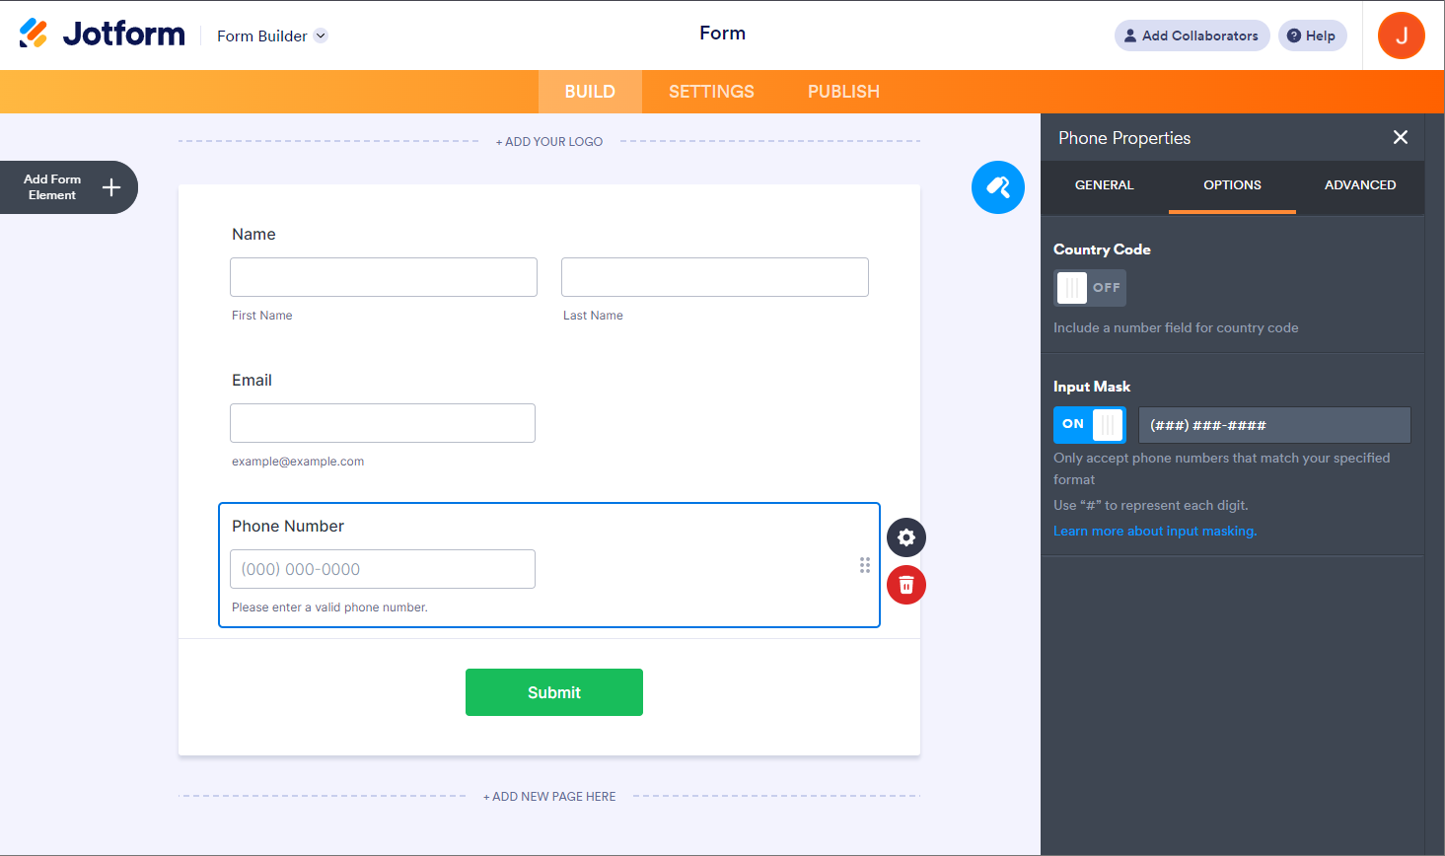Click the Phone Number input field
This screenshot has width=1445, height=856.
point(383,569)
